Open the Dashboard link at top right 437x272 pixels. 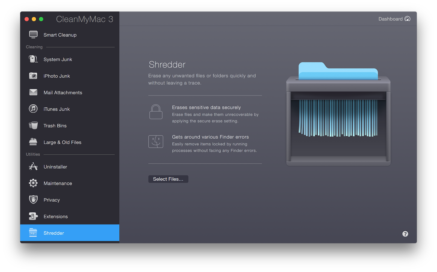[394, 19]
